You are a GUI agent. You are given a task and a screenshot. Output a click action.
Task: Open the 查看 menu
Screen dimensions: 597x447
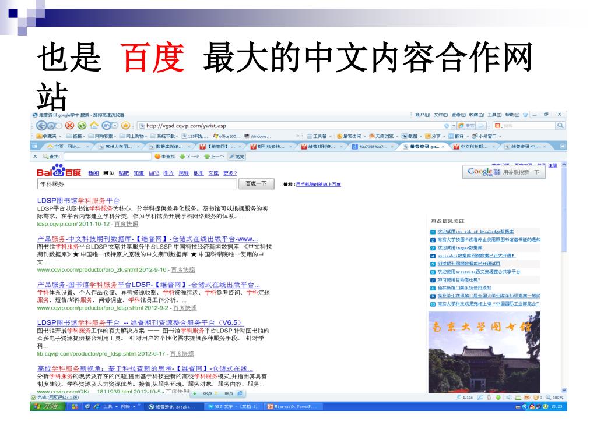(458, 115)
